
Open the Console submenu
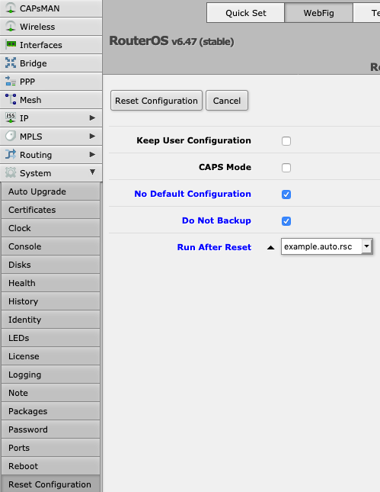50,246
